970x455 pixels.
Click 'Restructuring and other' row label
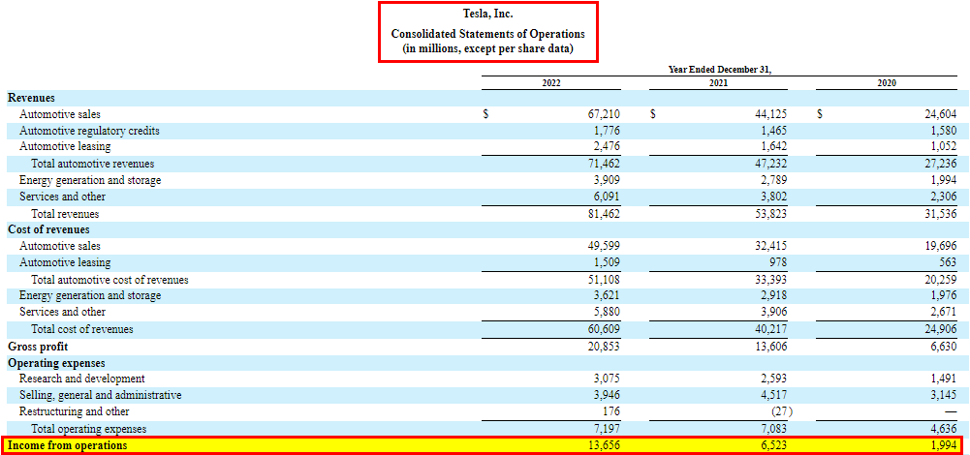75,411
